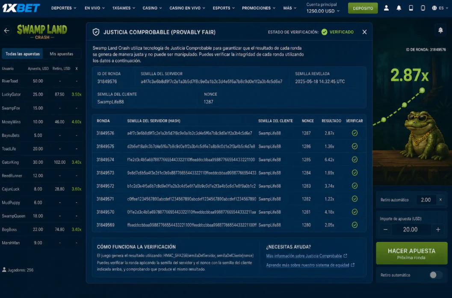Expand the Casino en Vivo menu
This screenshot has width=452, height=298.
pos(187,8)
